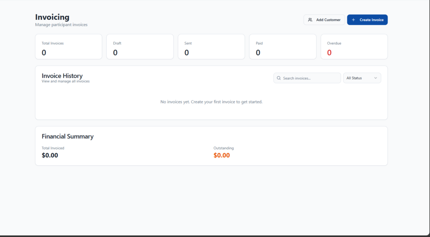430x237 pixels.
Task: Click the magnifier icon in invoice search
Action: [x=279, y=78]
